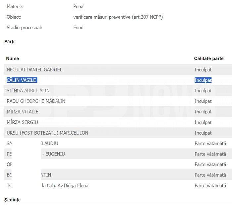Click the Părţi section heading
The image size is (232, 205).
pyautogui.click(x=9, y=42)
